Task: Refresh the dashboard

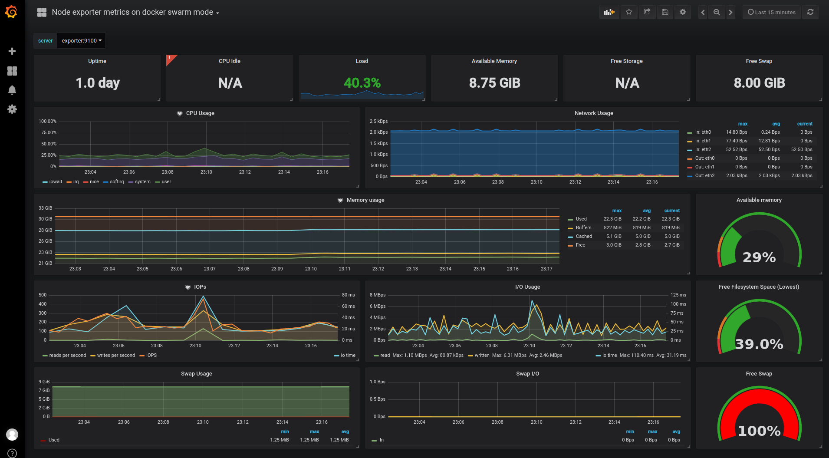Action: (x=810, y=12)
